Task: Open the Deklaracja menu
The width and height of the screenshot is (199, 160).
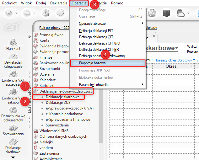Action: coord(59,3)
